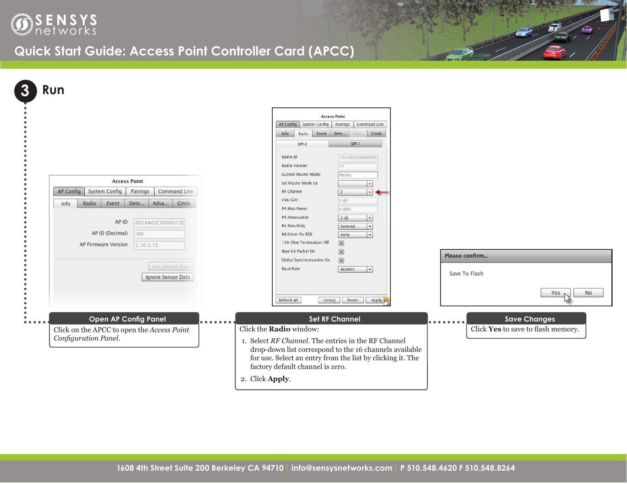This screenshot has height=484, width=627.
Task: Click the Ignore Sensor Data button
Action: click(167, 277)
